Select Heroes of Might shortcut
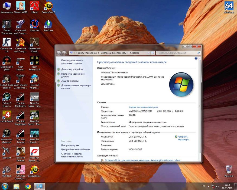The width and height of the screenshot is (237, 190). click(35, 81)
